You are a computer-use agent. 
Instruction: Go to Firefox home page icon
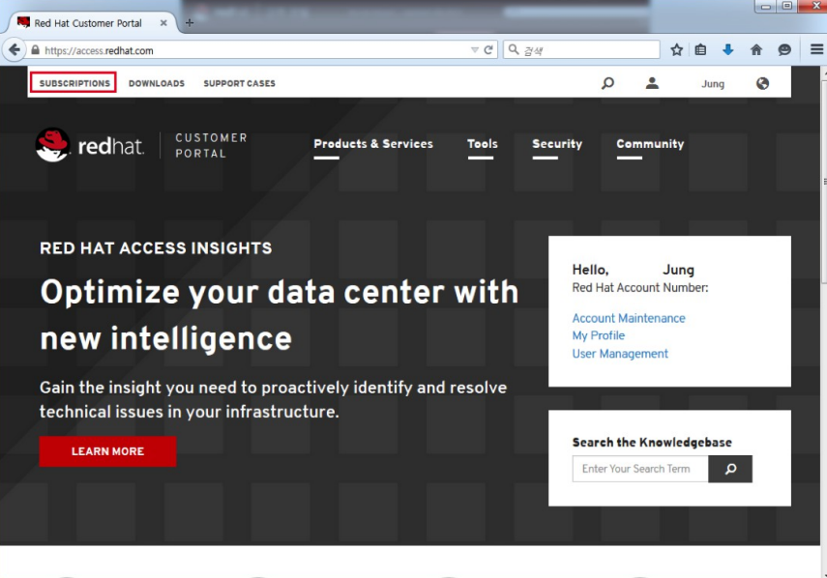point(756,50)
